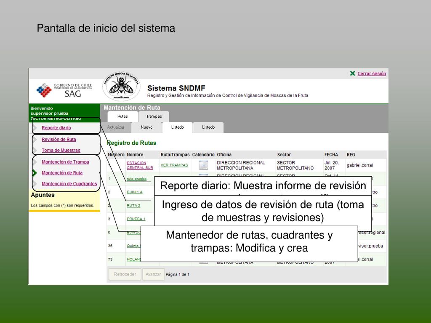Open Revisión de Ruta in the sidebar

point(59,139)
